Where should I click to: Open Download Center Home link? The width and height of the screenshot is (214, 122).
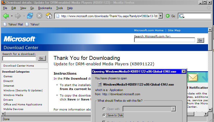point(18,66)
